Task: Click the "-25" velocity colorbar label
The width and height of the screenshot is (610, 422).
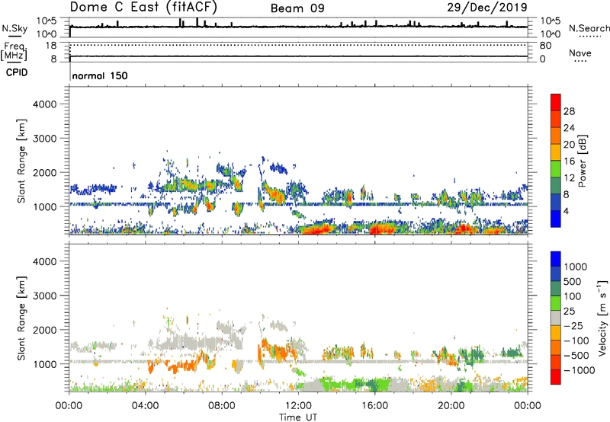Action: pyautogui.click(x=573, y=326)
